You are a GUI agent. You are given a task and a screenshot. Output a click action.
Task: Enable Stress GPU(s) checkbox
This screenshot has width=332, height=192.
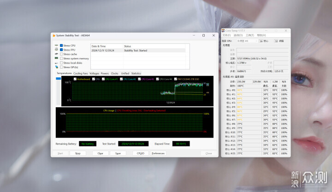click(61, 67)
